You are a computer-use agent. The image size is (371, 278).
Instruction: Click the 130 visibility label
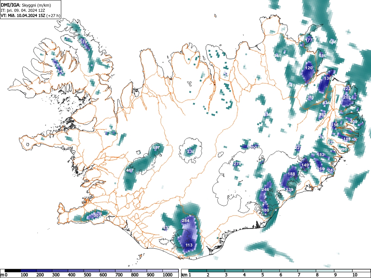(328, 78)
